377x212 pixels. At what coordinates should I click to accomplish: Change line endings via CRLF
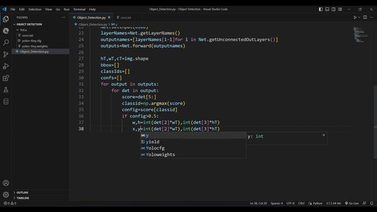click(x=301, y=203)
